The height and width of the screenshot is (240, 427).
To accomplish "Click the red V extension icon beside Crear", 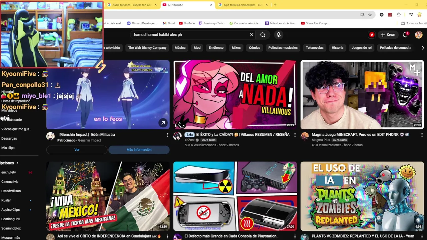I will coord(372,35).
